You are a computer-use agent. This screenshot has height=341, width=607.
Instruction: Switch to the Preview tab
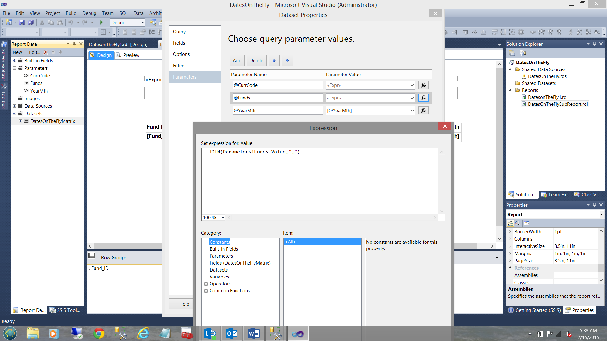click(x=131, y=55)
